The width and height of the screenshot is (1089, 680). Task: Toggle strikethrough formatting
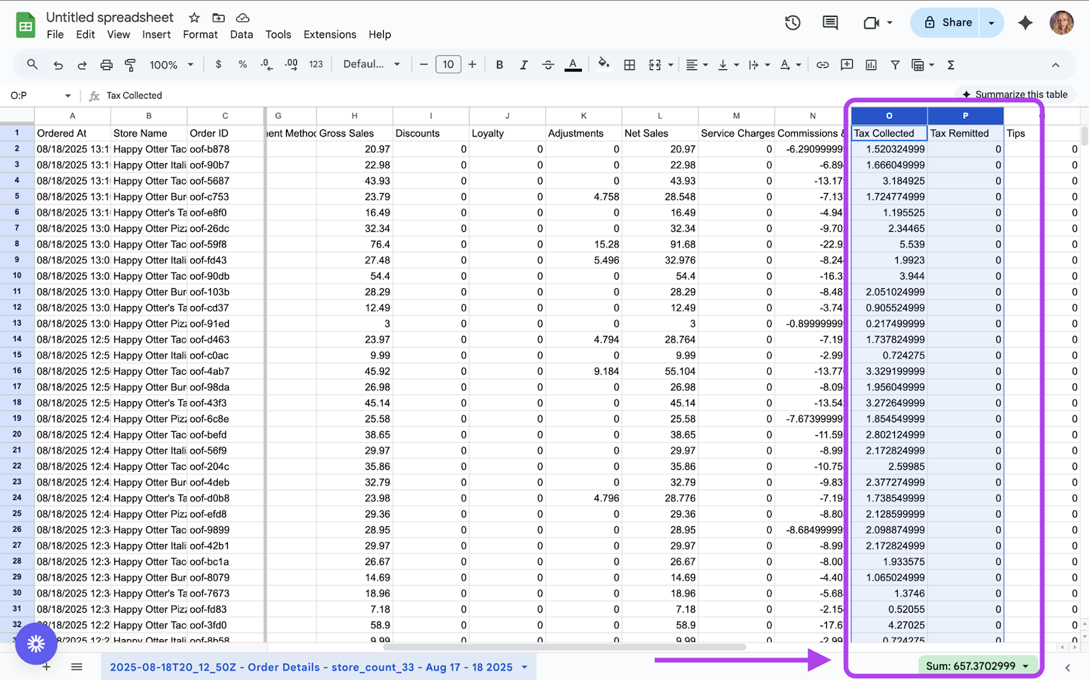pos(548,65)
